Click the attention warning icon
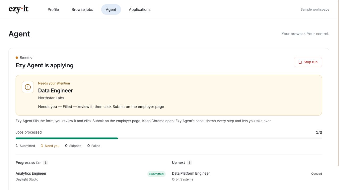 [28, 87]
